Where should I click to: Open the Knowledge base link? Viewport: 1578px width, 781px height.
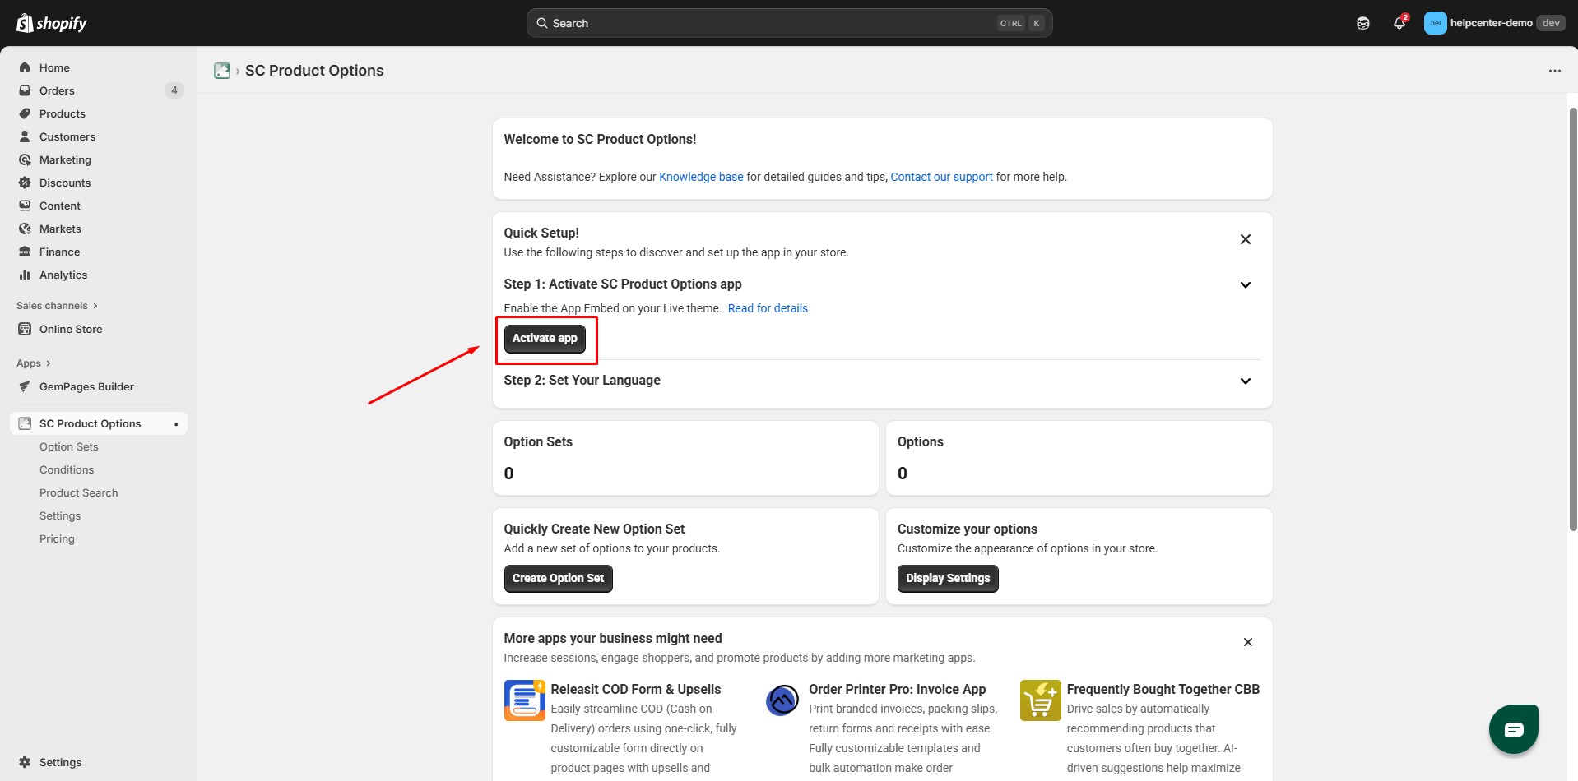[x=701, y=177]
